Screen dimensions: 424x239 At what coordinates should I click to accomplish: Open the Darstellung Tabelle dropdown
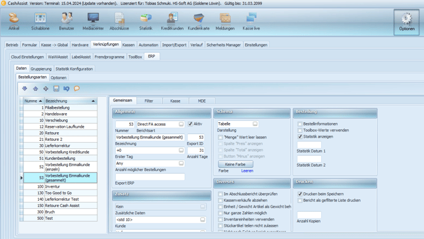pyautogui.click(x=255, y=124)
